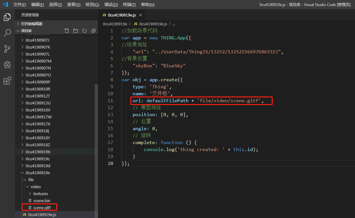This screenshot has width=355, height=218.
Task: Expand the 0cu4190919b folder
Action: [56, 152]
